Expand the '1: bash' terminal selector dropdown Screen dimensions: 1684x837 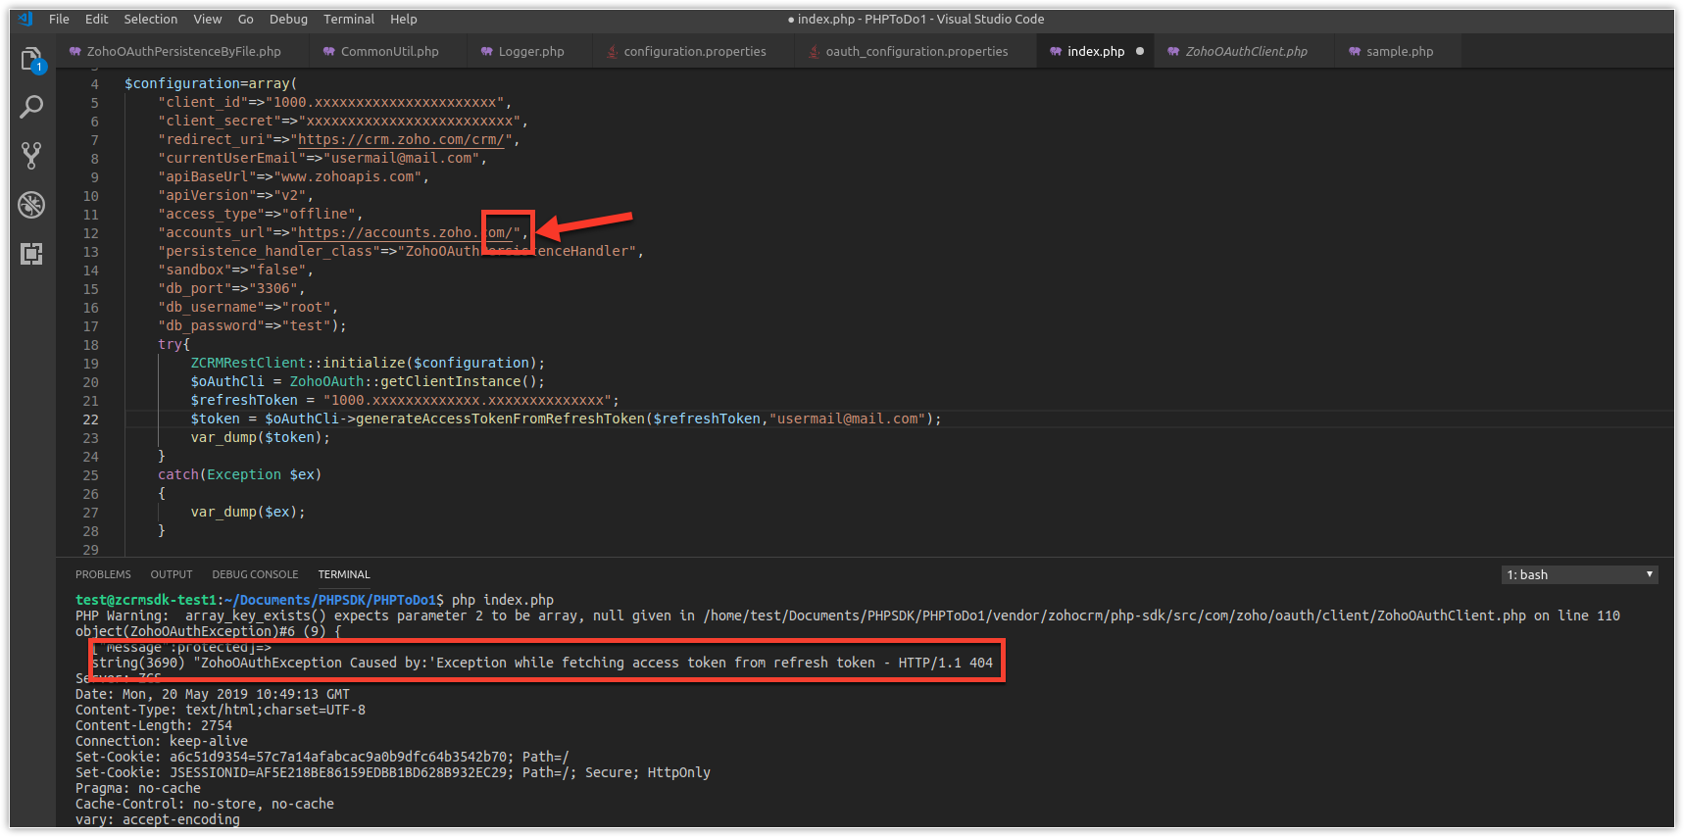pos(1579,574)
